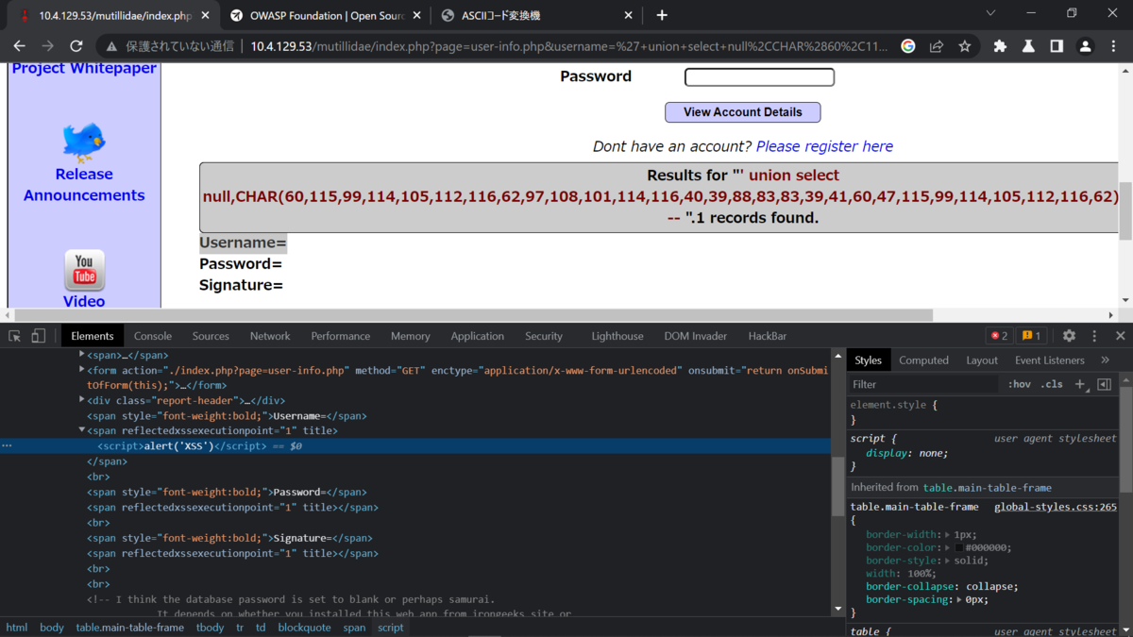
Task: Show more Styles pane tabs chevron
Action: (x=1106, y=360)
